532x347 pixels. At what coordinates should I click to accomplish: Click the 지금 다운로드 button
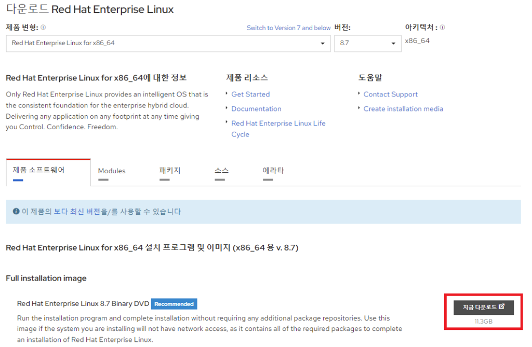click(x=484, y=308)
